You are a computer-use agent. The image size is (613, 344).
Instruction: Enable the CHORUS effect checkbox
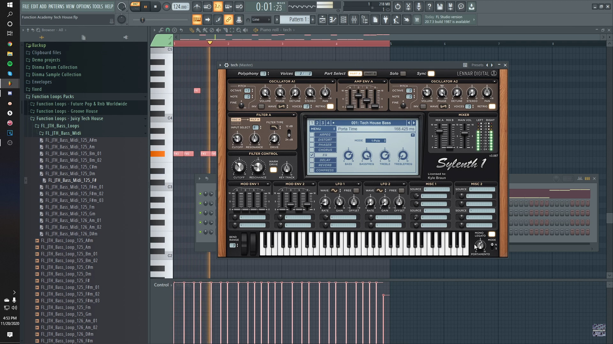coord(312,150)
